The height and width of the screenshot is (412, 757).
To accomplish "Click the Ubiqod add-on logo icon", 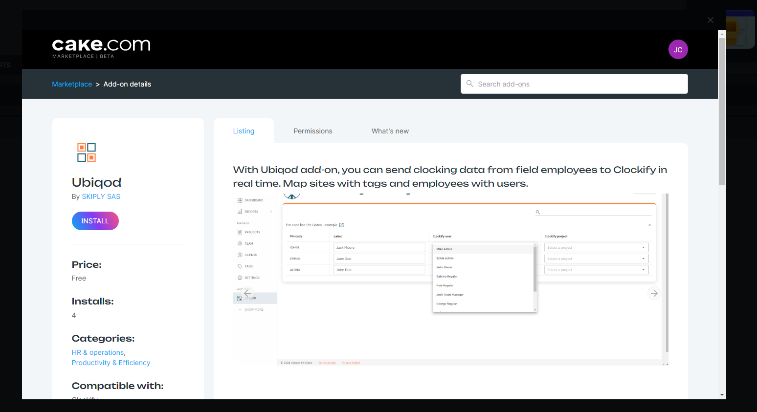I will (x=87, y=152).
